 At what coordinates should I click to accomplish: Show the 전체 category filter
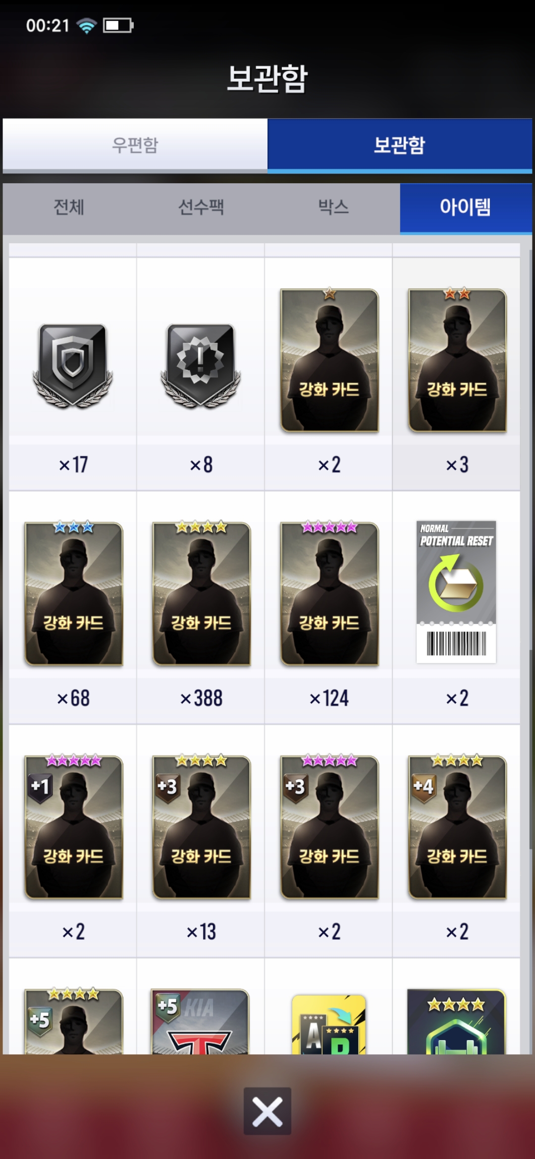pos(69,207)
